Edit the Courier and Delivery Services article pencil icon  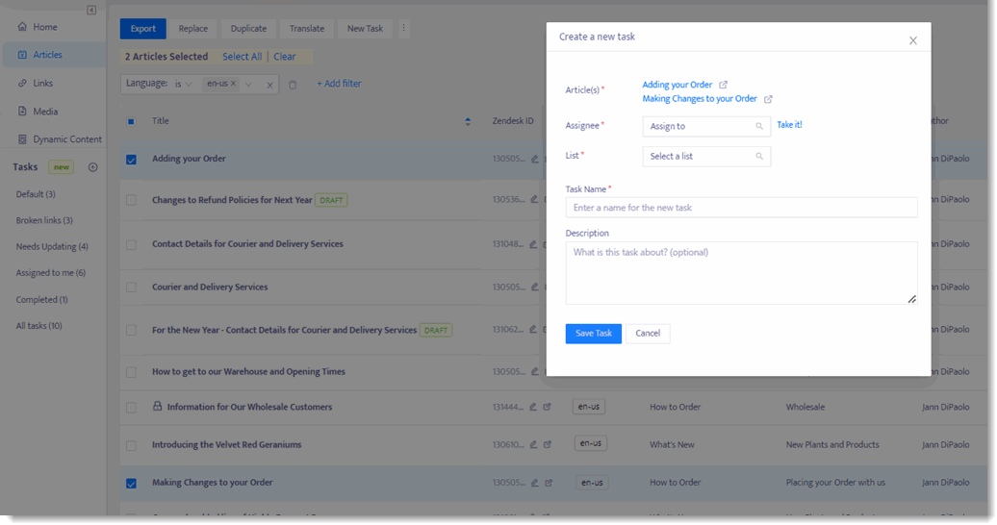[535, 287]
